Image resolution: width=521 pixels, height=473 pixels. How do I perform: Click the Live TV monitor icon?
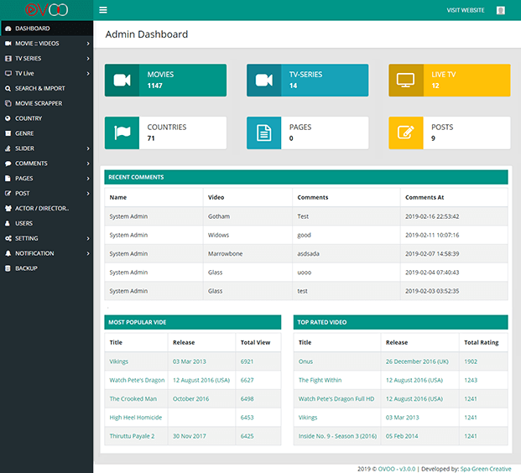point(406,81)
